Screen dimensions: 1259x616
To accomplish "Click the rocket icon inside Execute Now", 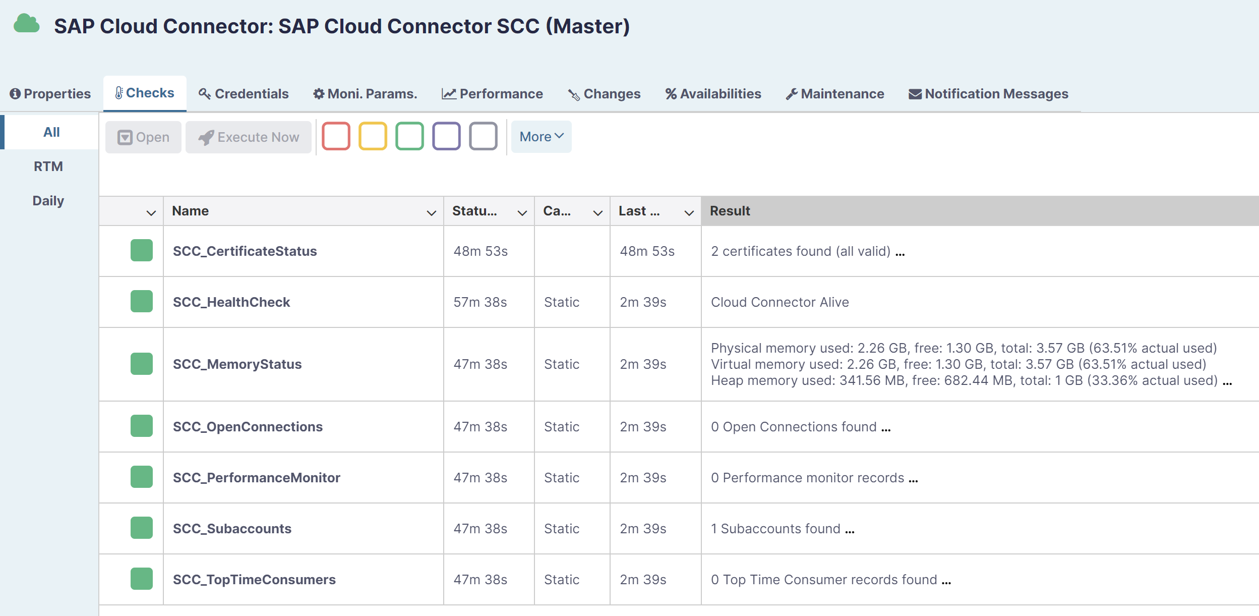I will click(205, 137).
